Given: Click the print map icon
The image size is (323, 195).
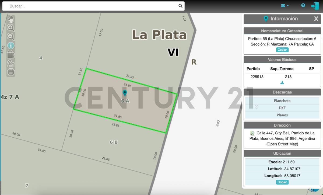Looking at the screenshot, I should coord(11,72).
